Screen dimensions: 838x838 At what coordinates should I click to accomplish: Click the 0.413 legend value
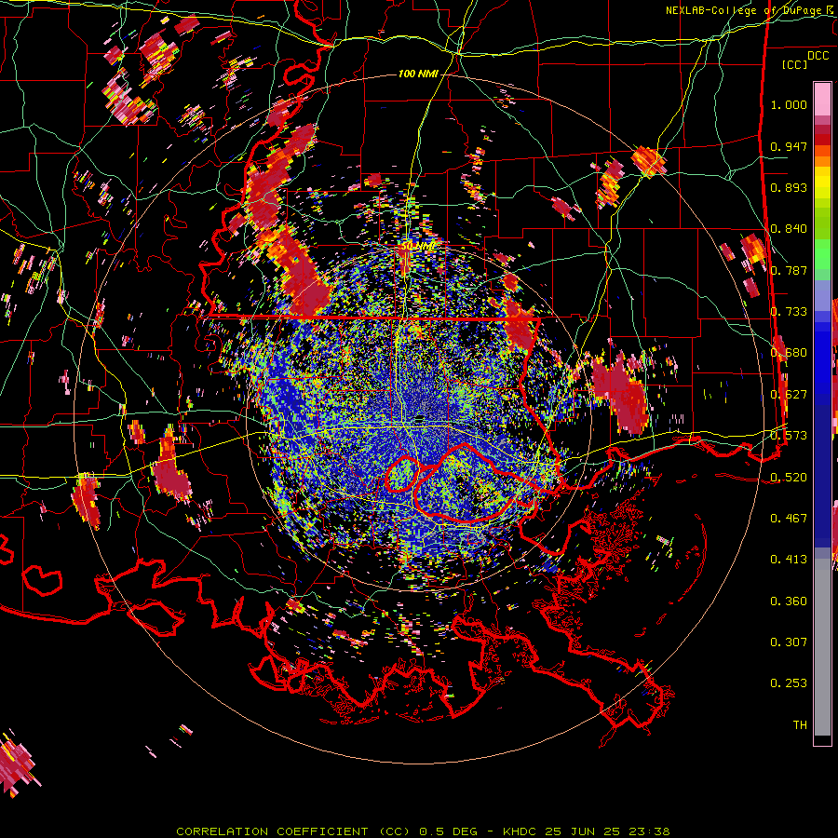click(789, 560)
